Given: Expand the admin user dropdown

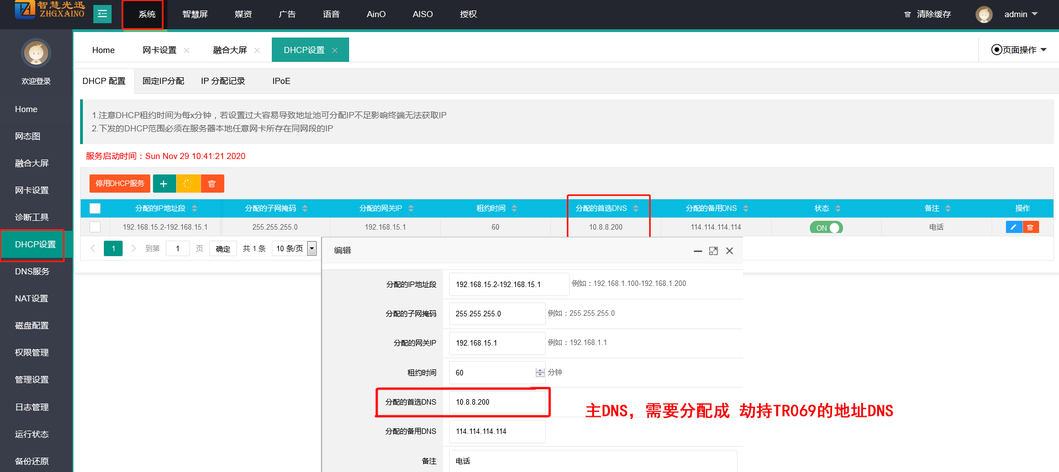Looking at the screenshot, I should pyautogui.click(x=1021, y=14).
